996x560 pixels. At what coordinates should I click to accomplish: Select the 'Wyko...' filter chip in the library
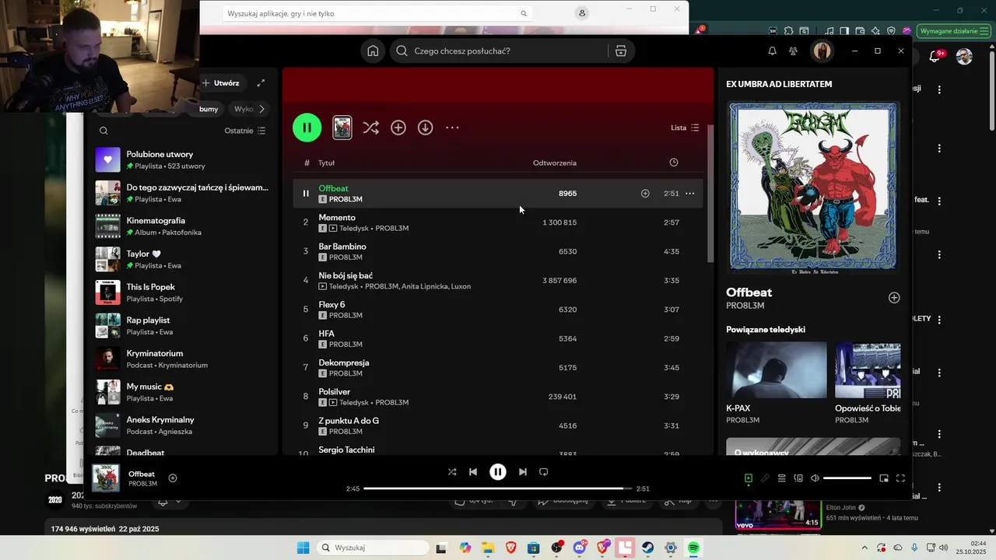tap(244, 109)
